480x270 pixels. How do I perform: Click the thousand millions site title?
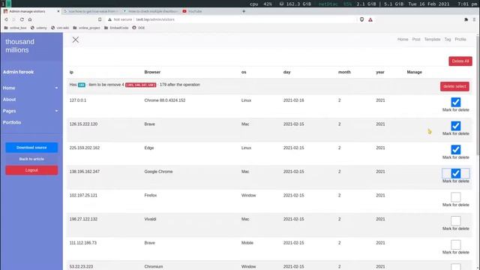pyautogui.click(x=20, y=46)
